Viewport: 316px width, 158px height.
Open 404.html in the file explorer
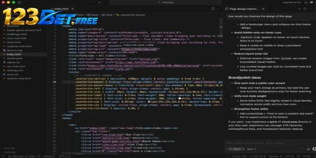click(13, 26)
